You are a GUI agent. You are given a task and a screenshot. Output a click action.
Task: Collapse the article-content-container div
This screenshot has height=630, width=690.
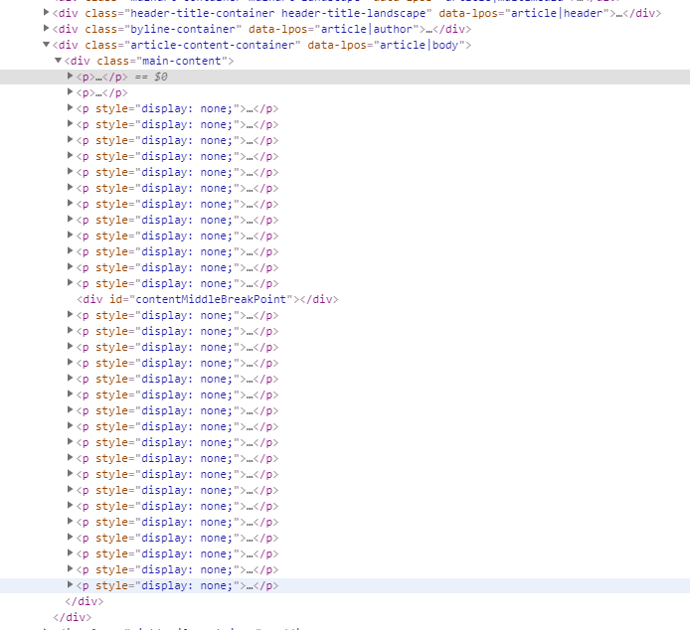point(47,45)
